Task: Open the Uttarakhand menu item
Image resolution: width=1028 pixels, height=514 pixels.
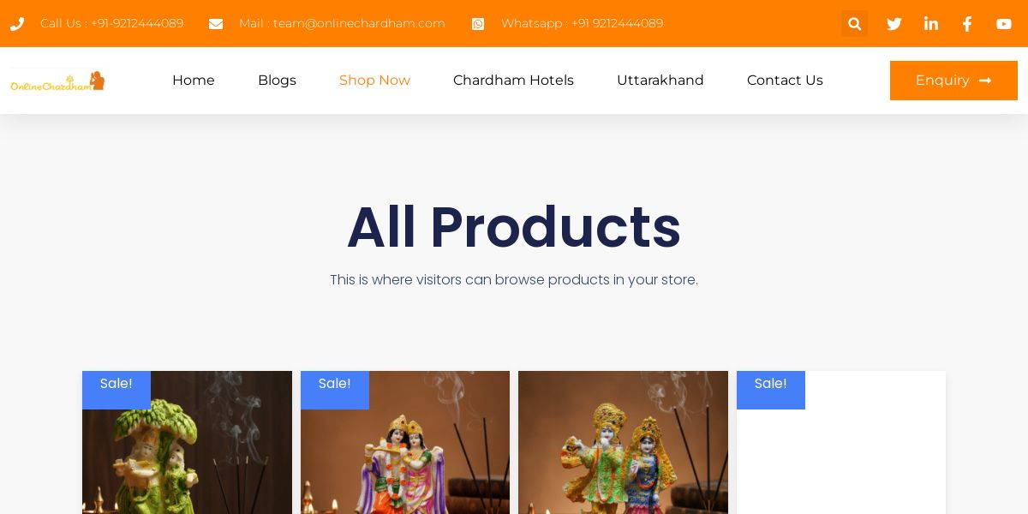Action: click(x=660, y=81)
